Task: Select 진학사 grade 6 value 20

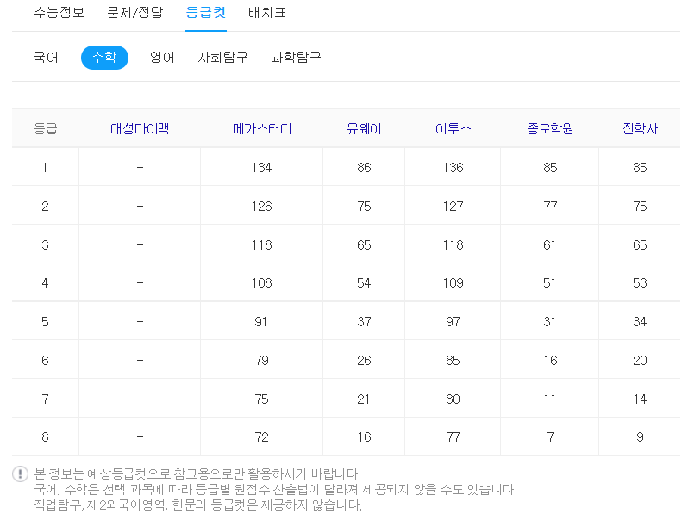Action: 640,361
